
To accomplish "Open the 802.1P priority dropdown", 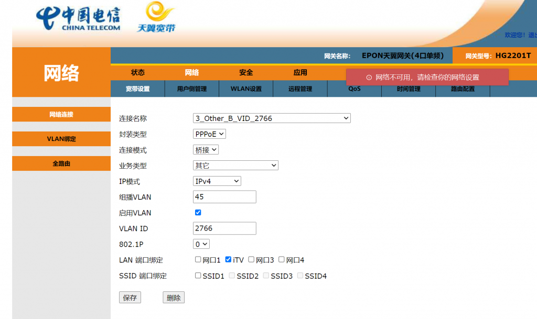I will pos(201,244).
